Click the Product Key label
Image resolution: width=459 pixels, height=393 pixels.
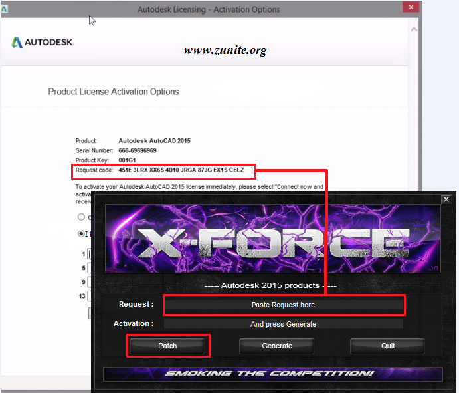[92, 160]
